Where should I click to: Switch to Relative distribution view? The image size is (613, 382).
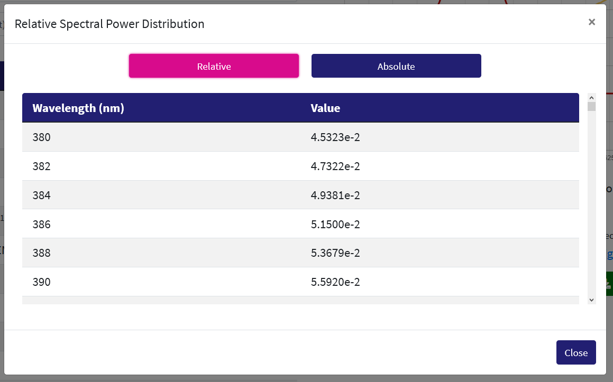pyautogui.click(x=214, y=66)
